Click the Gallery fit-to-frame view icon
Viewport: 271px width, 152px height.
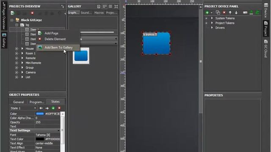click(x=116, y=6)
